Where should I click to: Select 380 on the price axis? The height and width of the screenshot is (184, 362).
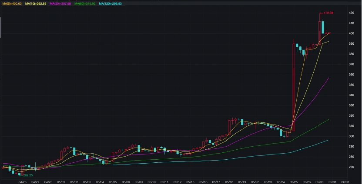coord(352,54)
